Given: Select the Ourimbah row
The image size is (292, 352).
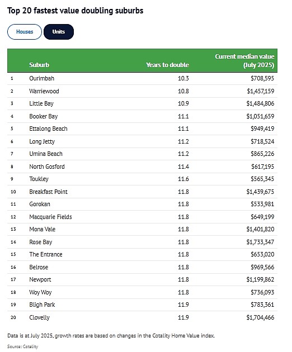Looking at the screenshot, I should (x=142, y=78).
